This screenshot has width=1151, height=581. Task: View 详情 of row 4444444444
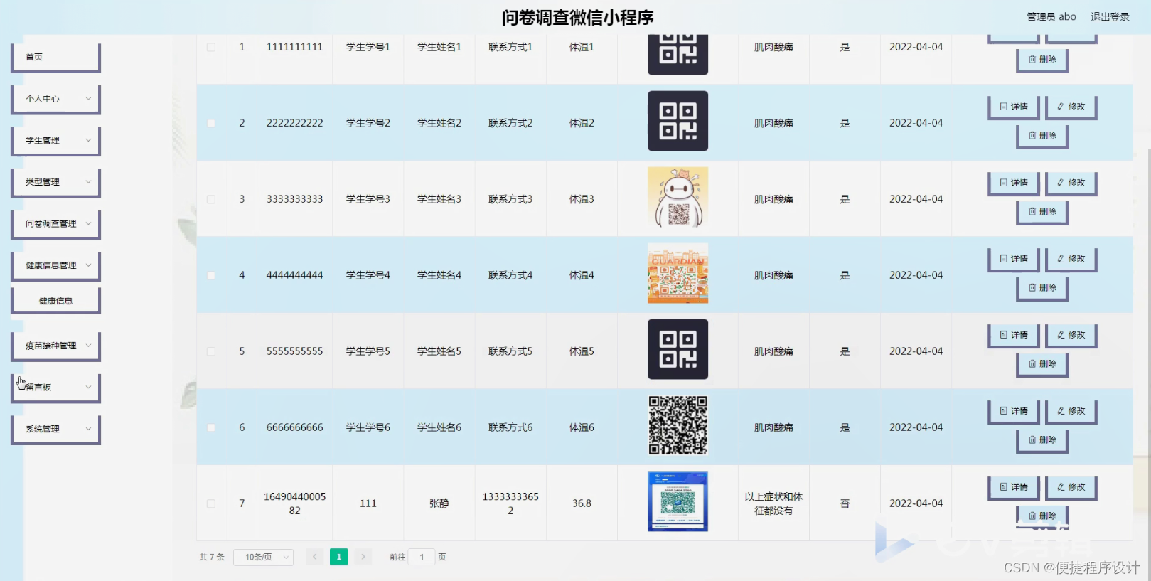[x=1014, y=259]
